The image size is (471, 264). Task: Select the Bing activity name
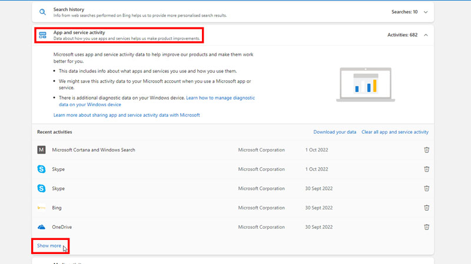[x=57, y=208]
